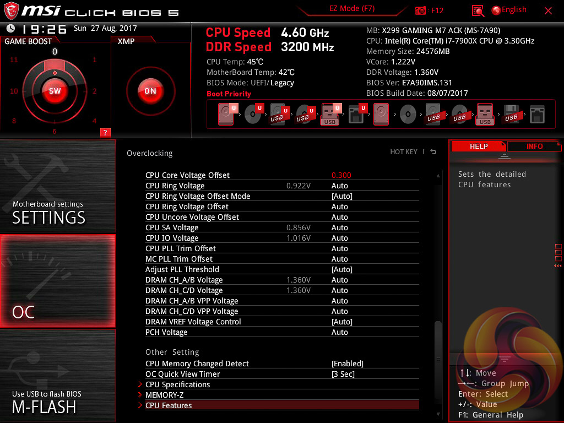Edit the CPU SA Voltage Auto field
Image resolution: width=564 pixels, height=423 pixels.
click(339, 227)
